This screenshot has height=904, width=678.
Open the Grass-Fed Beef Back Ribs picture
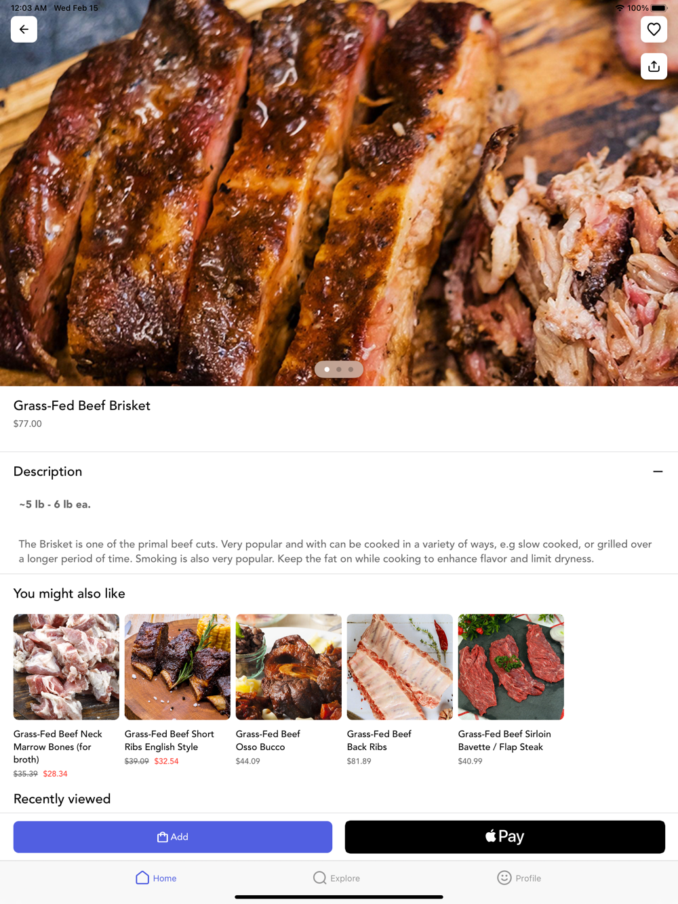tap(400, 667)
